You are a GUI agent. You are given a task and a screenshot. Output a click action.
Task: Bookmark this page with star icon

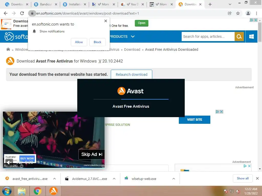(x=238, y=13)
